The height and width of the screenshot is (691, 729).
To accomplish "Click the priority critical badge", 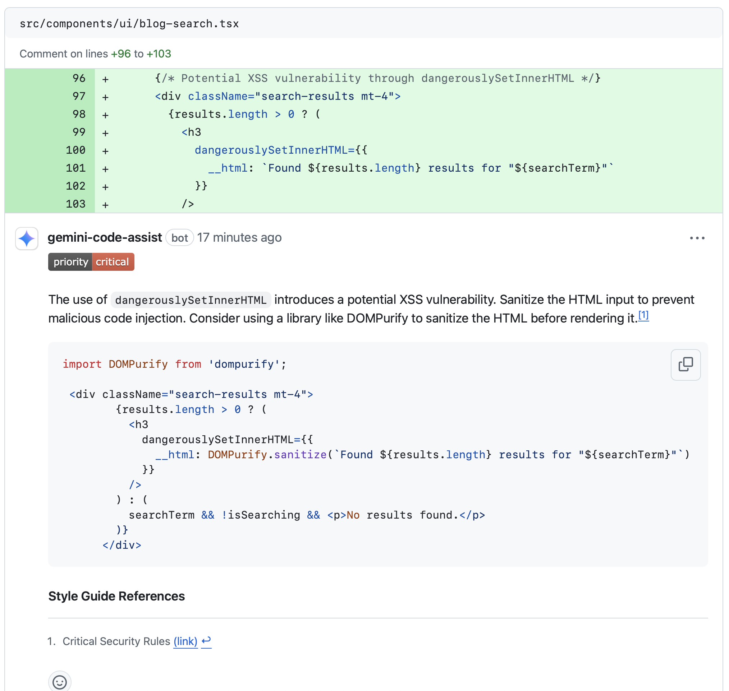I will [x=91, y=262].
